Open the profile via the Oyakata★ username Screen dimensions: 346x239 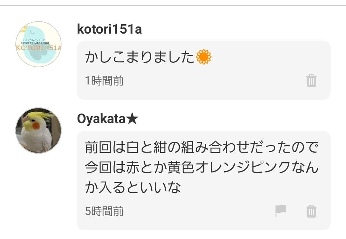point(106,118)
